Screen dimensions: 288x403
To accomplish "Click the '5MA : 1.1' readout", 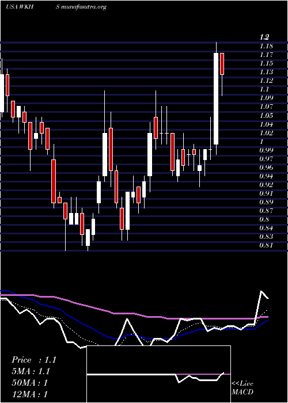I will [31, 371].
